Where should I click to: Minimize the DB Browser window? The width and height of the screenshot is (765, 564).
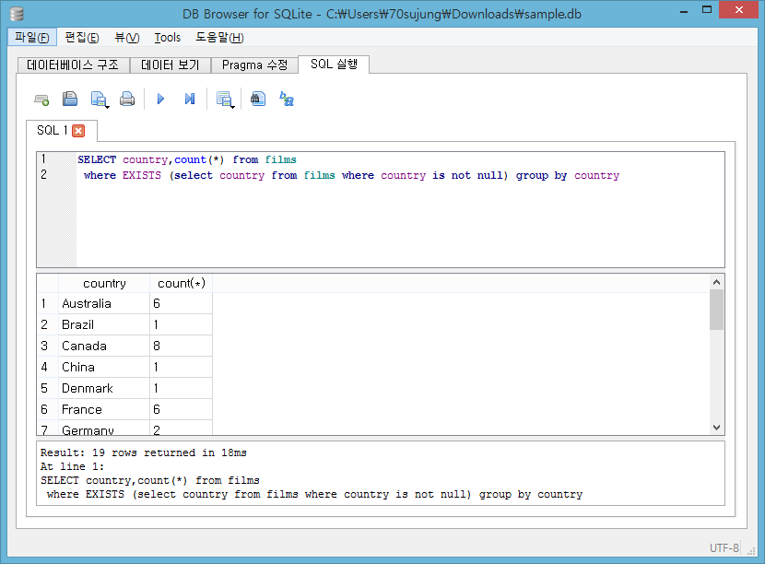point(684,10)
